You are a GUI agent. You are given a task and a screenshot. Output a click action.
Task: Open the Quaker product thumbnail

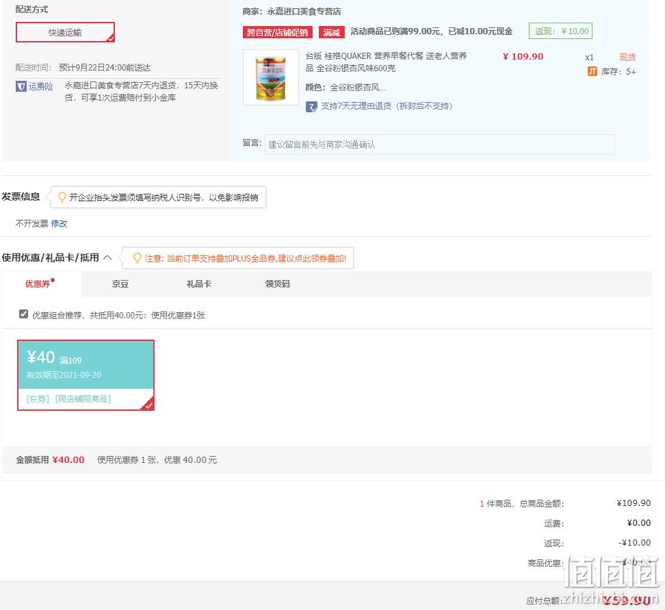coord(270,77)
